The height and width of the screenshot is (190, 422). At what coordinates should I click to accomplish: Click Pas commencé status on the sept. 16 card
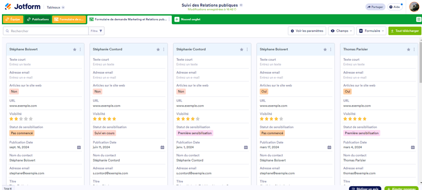[22, 133]
